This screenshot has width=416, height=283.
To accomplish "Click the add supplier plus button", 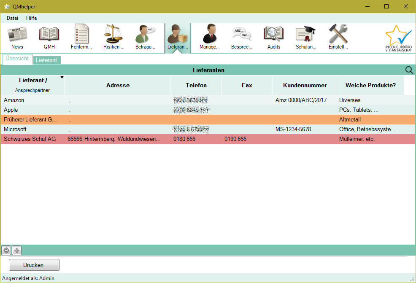I will point(16,251).
